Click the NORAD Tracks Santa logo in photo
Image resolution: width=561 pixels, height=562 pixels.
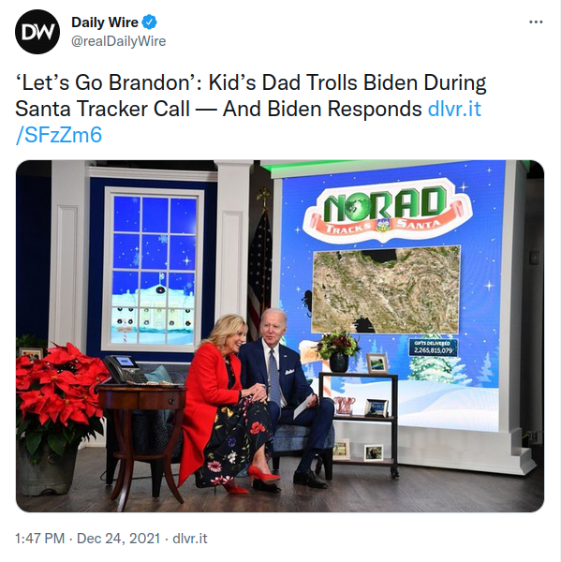coord(386,211)
